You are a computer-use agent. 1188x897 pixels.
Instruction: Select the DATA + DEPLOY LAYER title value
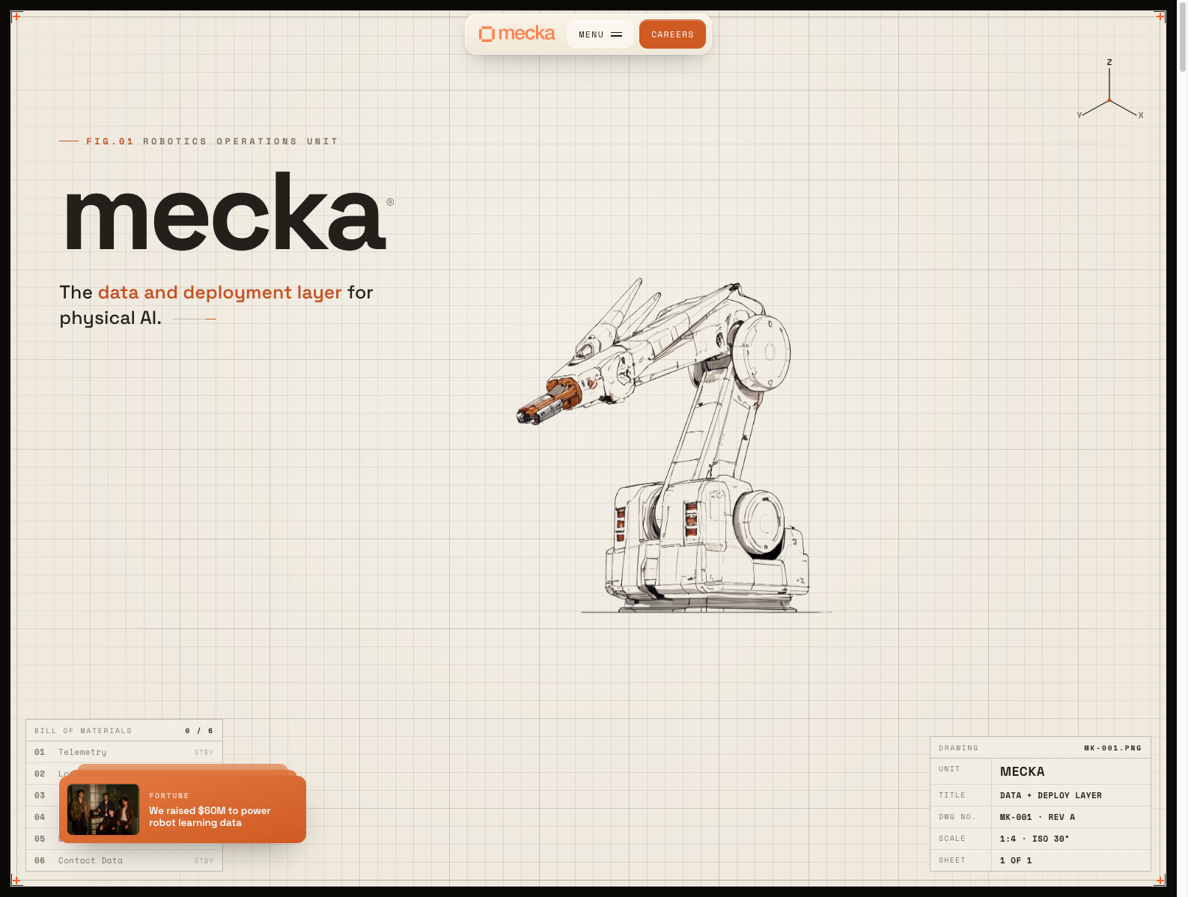pyautogui.click(x=1050, y=795)
